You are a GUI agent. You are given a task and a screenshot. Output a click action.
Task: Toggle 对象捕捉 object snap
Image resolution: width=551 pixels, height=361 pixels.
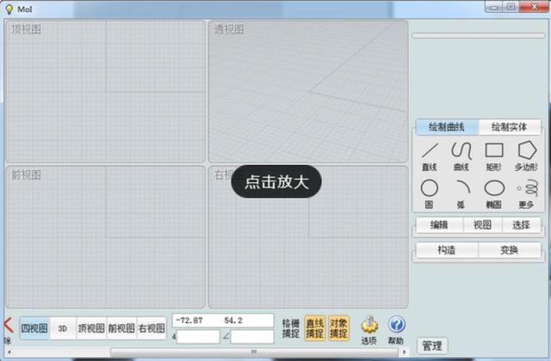tap(338, 328)
